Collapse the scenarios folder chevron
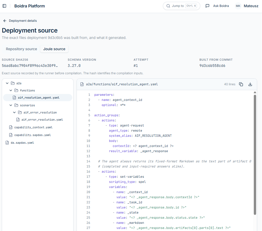 tap(11, 105)
